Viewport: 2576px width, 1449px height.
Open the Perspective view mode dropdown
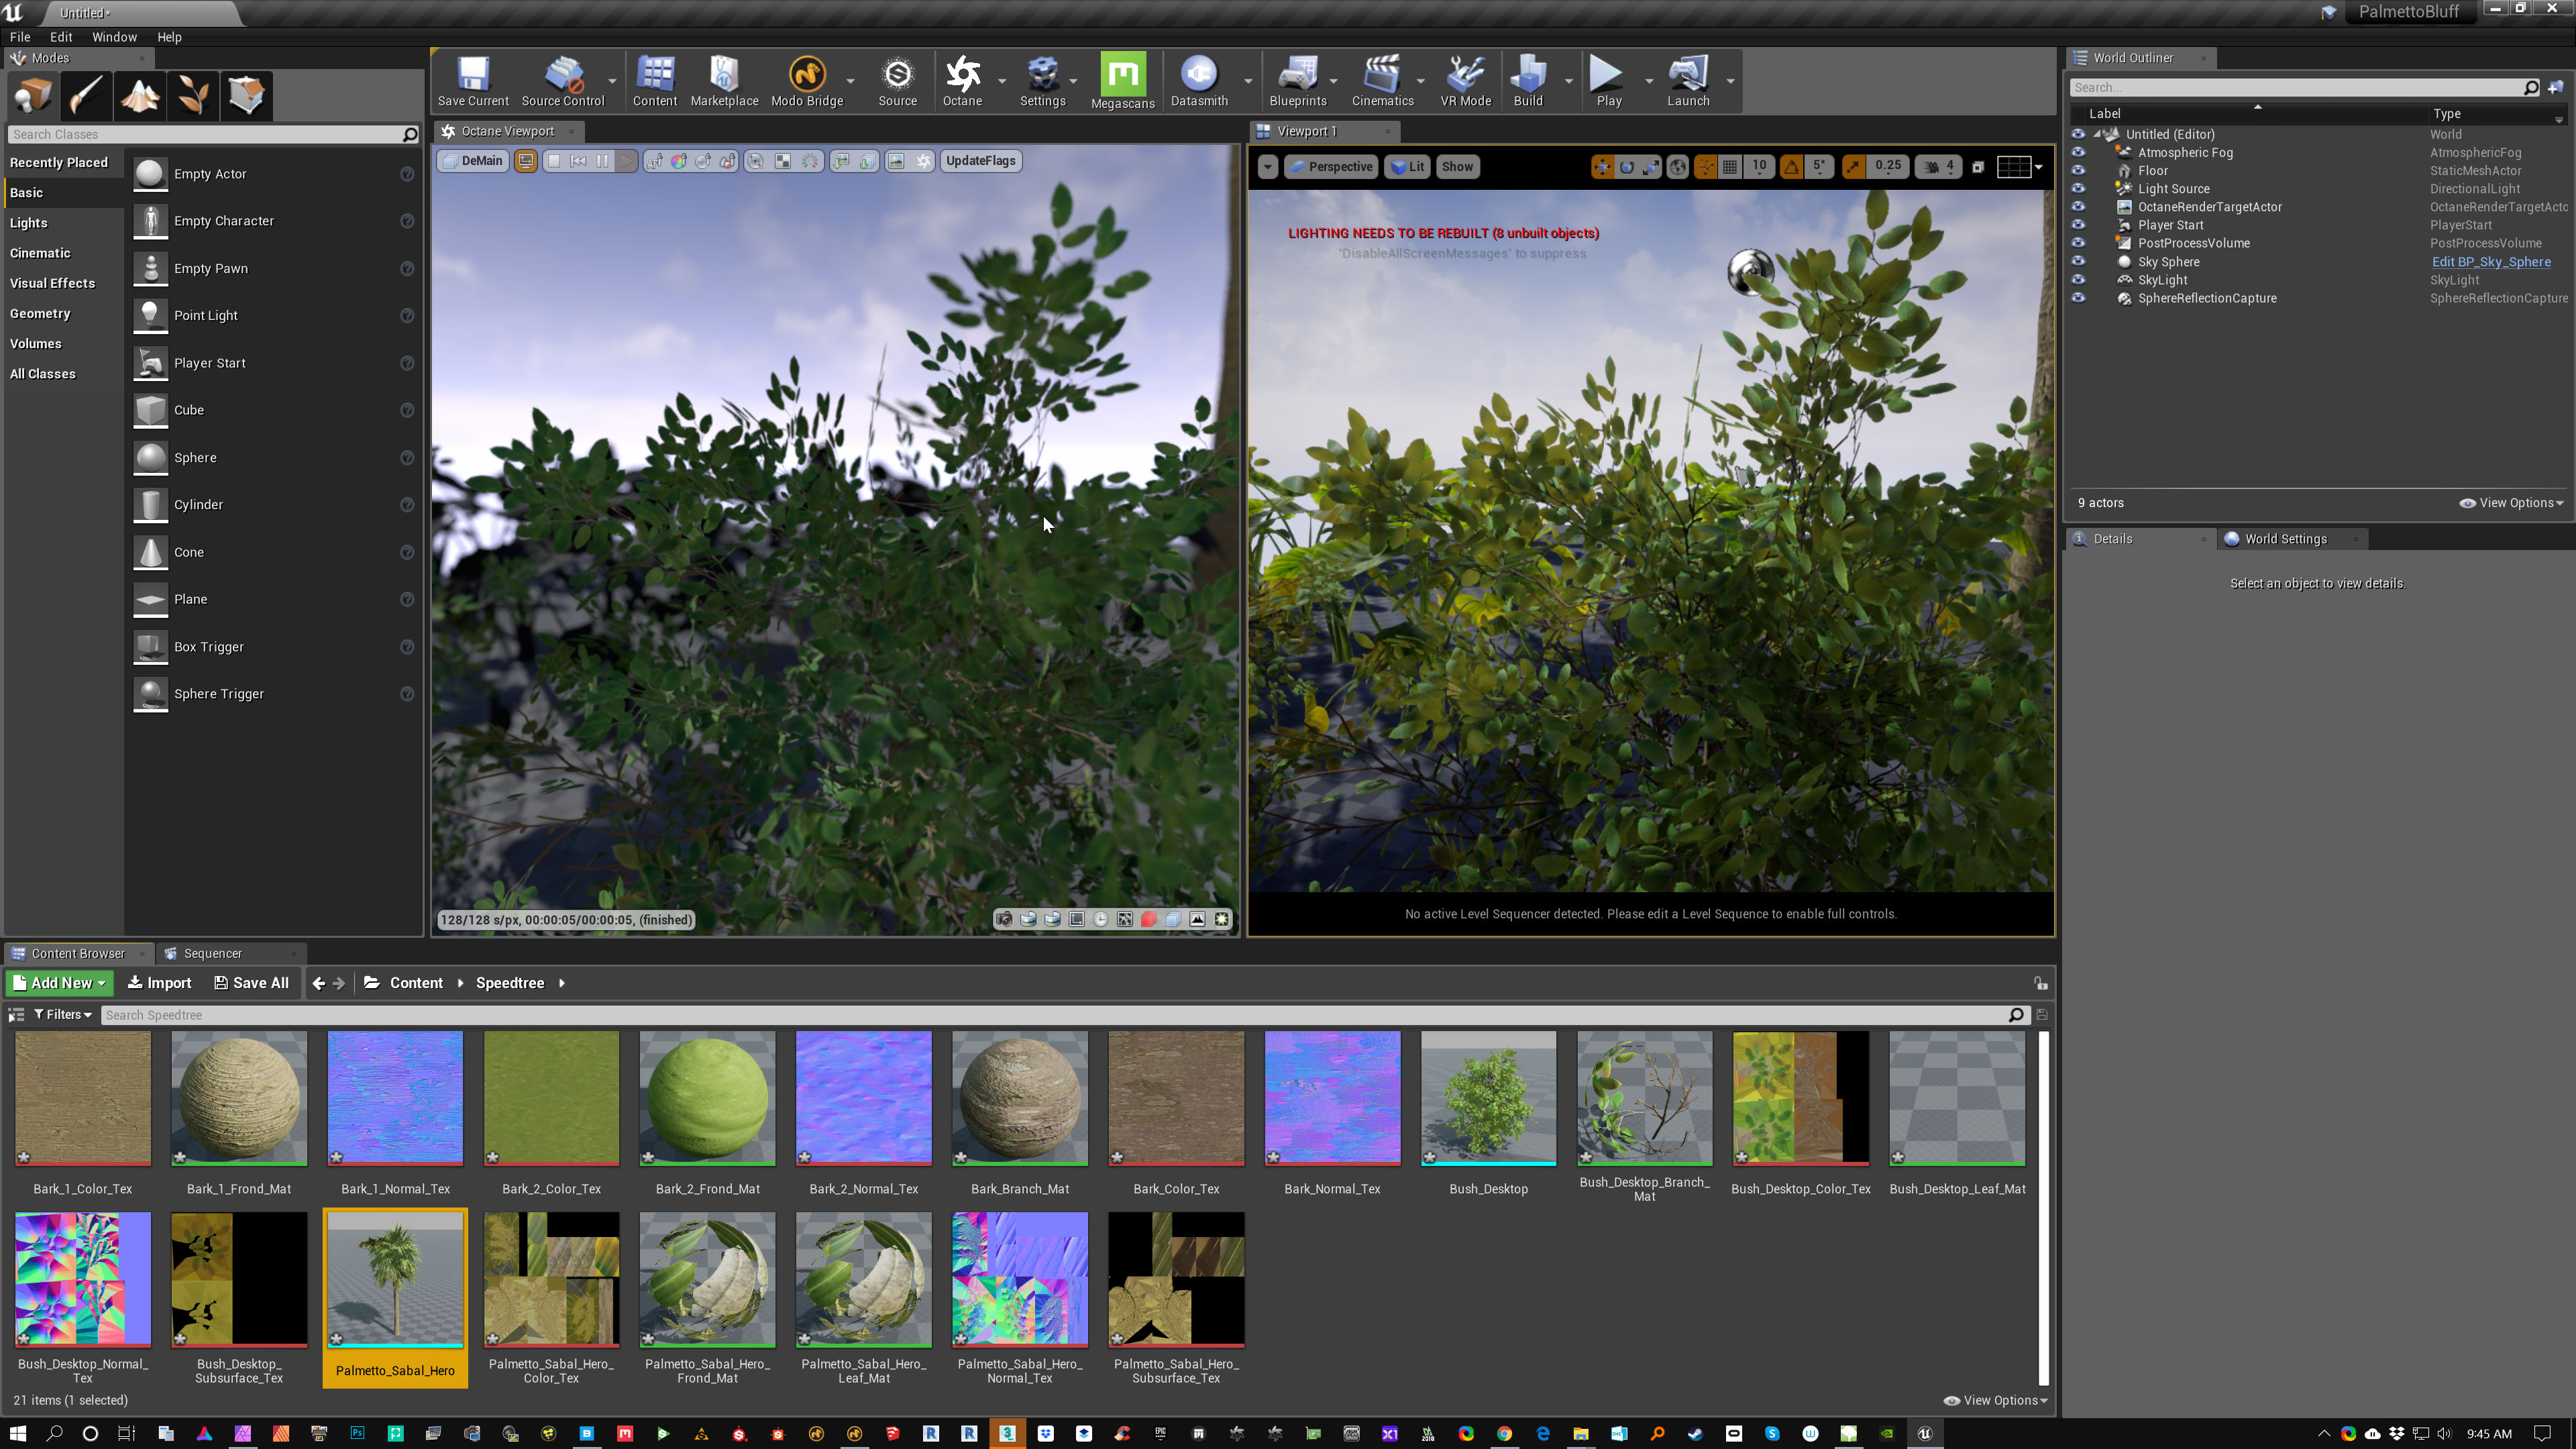(1331, 167)
